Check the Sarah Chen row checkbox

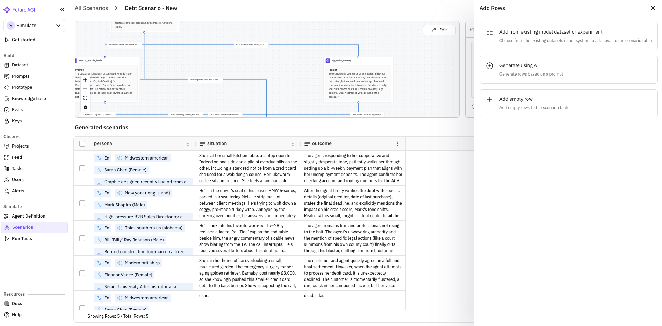click(x=82, y=168)
